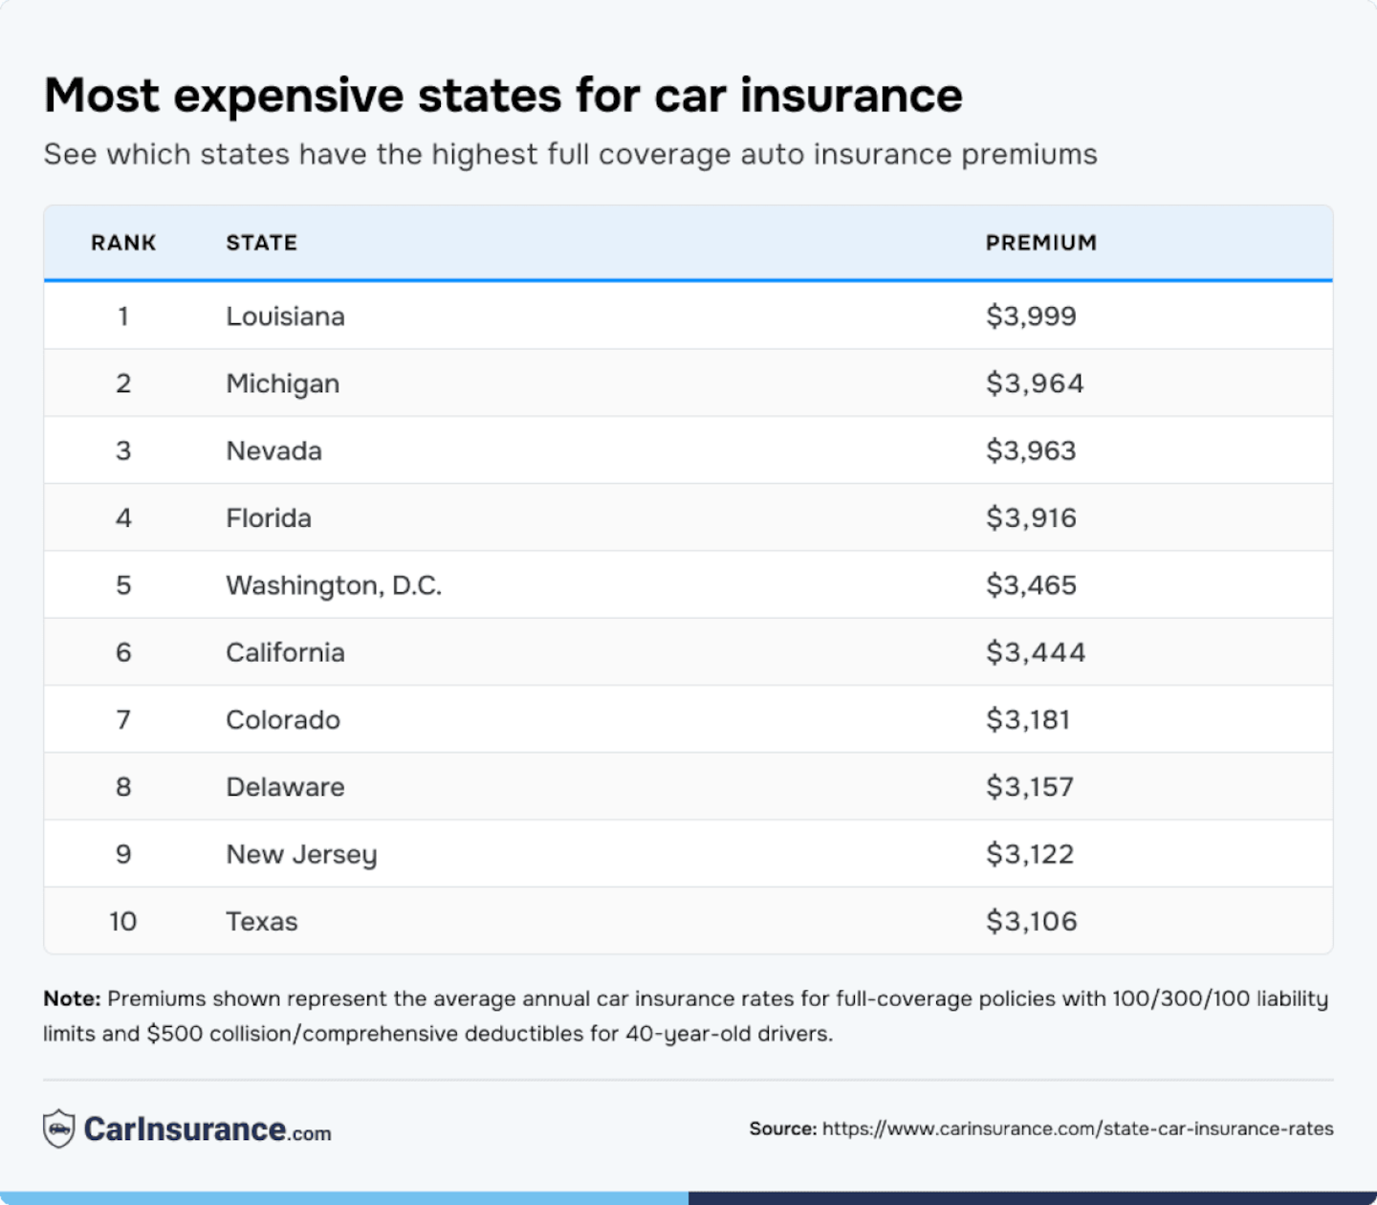Click Texas's $3,106 premium
The image size is (1377, 1205).
(x=1032, y=921)
